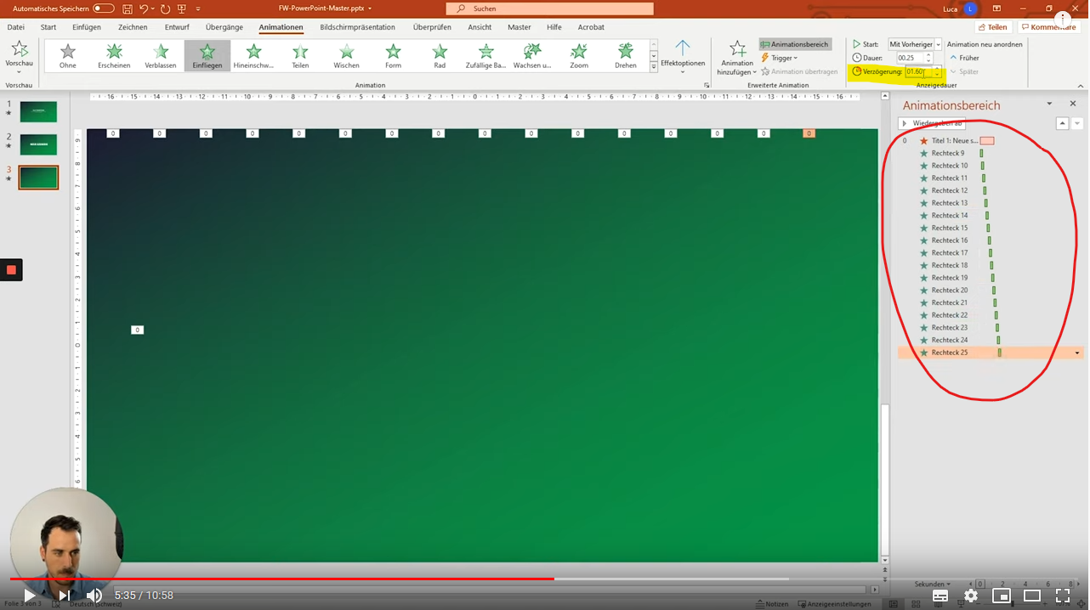This screenshot has width=1090, height=610.
Task: Open Animation hinzufügen dropdown
Action: click(737, 58)
